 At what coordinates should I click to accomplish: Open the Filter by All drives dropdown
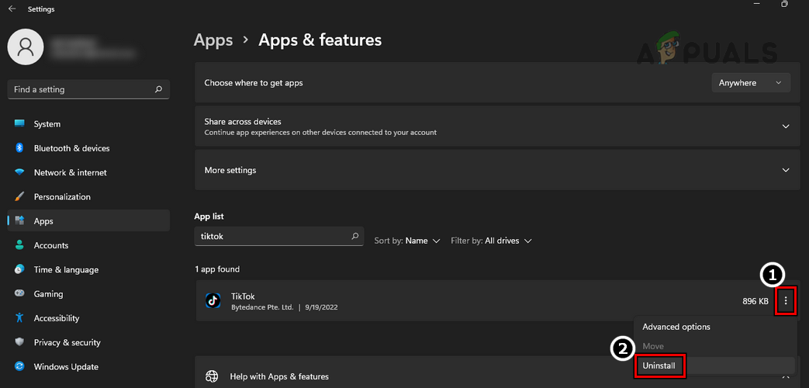(x=490, y=241)
